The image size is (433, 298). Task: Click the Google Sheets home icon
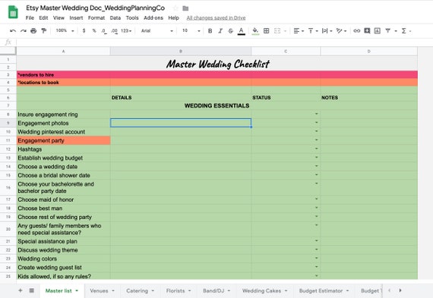pos(13,13)
